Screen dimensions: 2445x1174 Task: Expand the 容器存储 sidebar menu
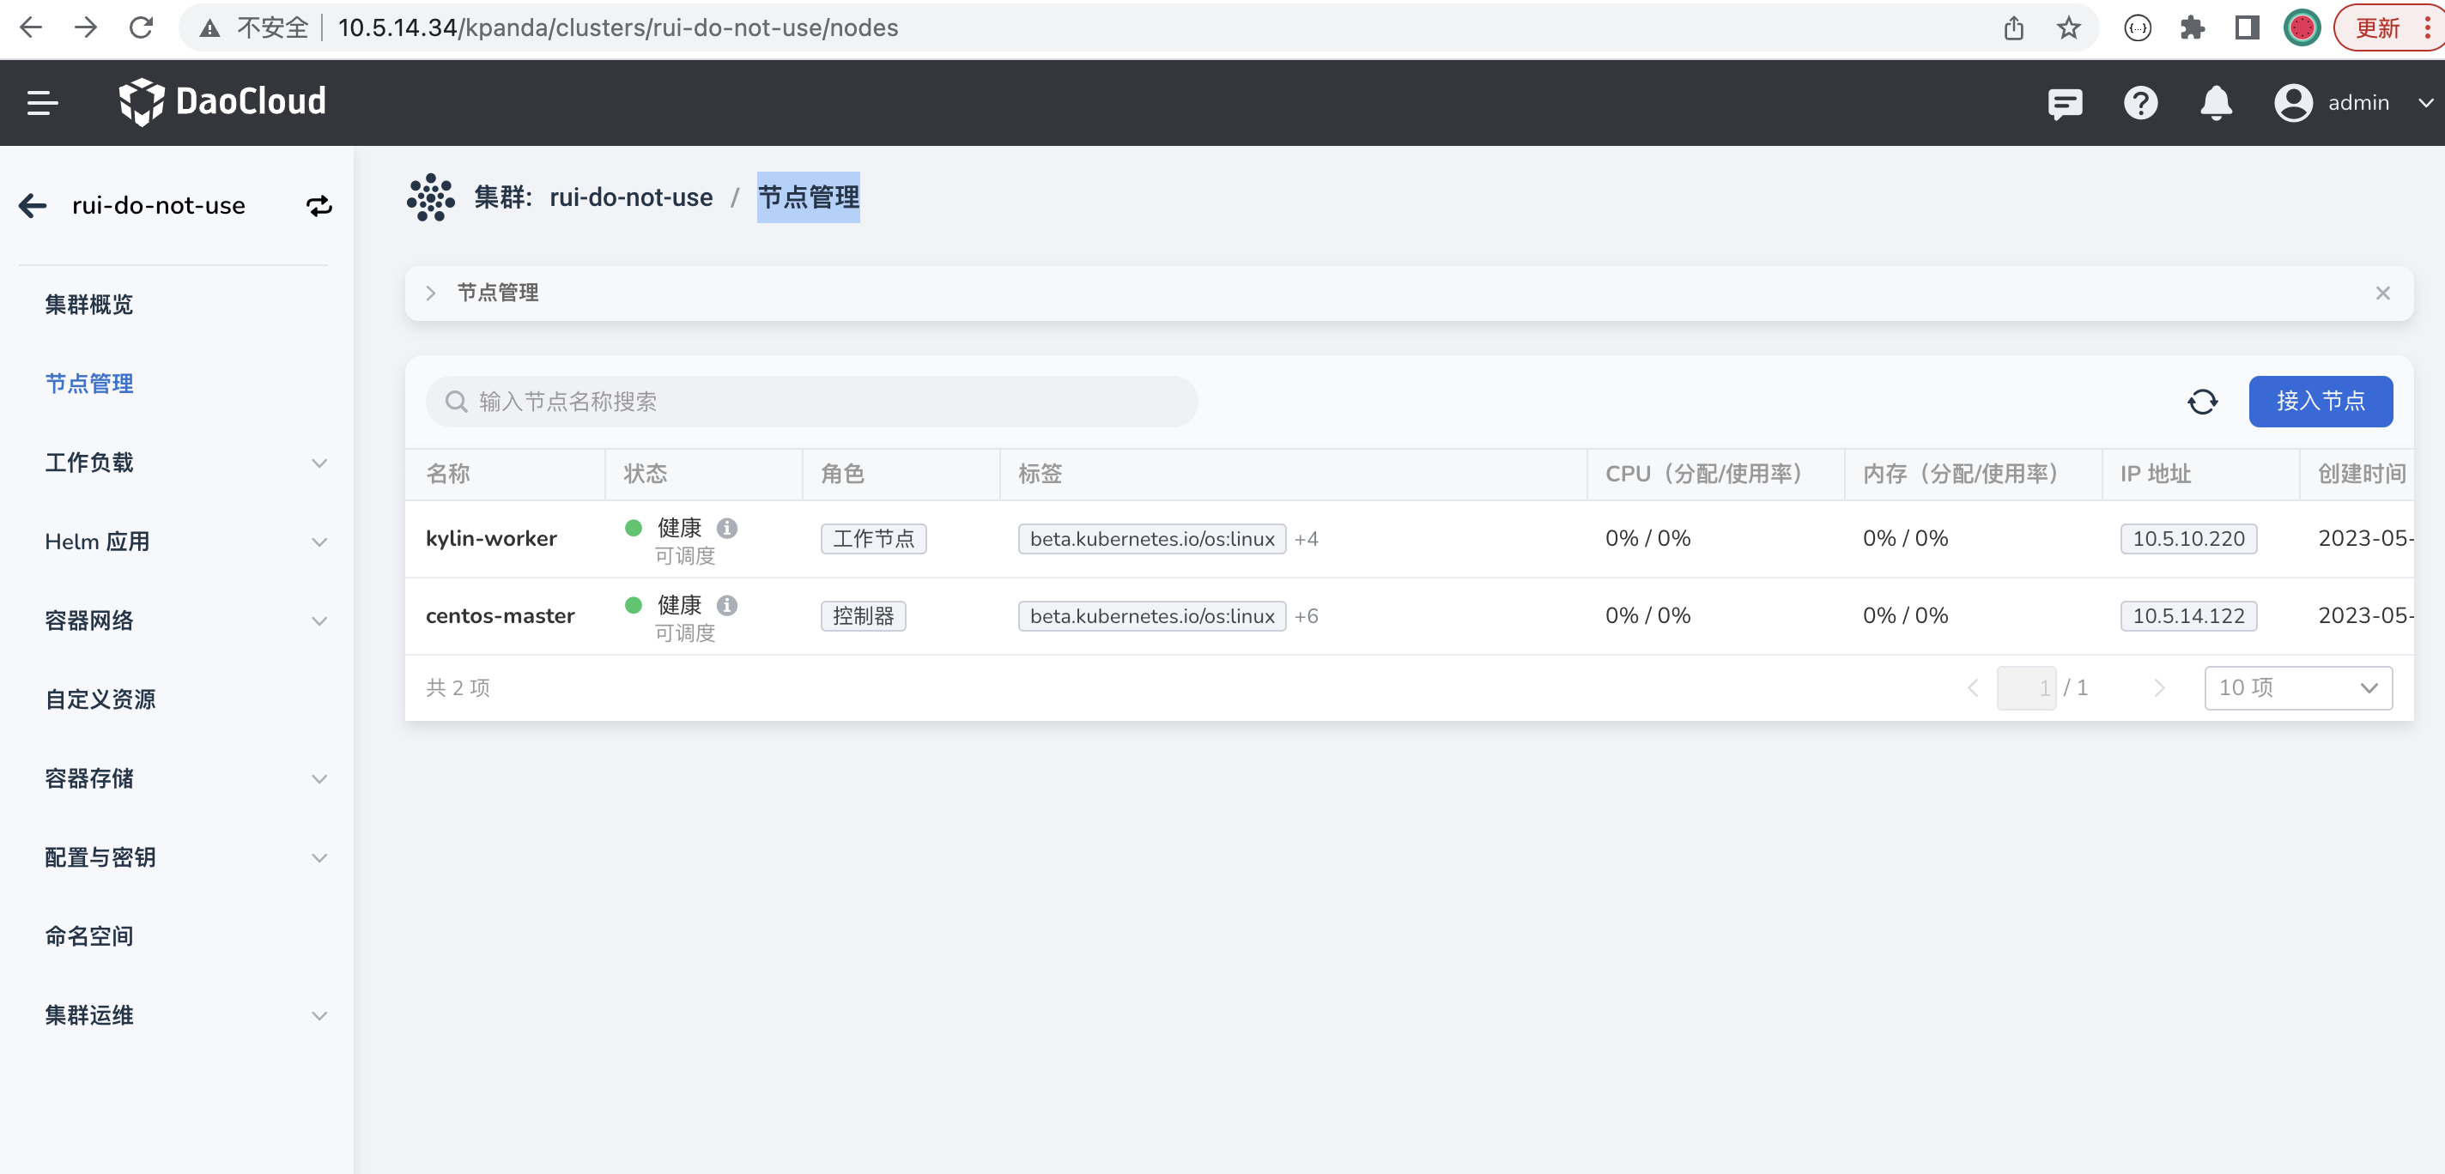185,778
